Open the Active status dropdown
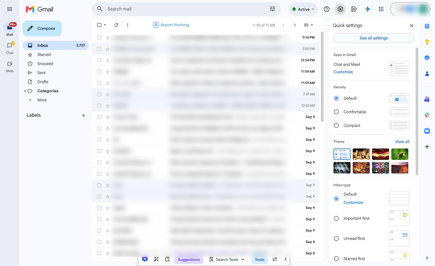Viewport: 435px width, 266px height. click(x=303, y=9)
